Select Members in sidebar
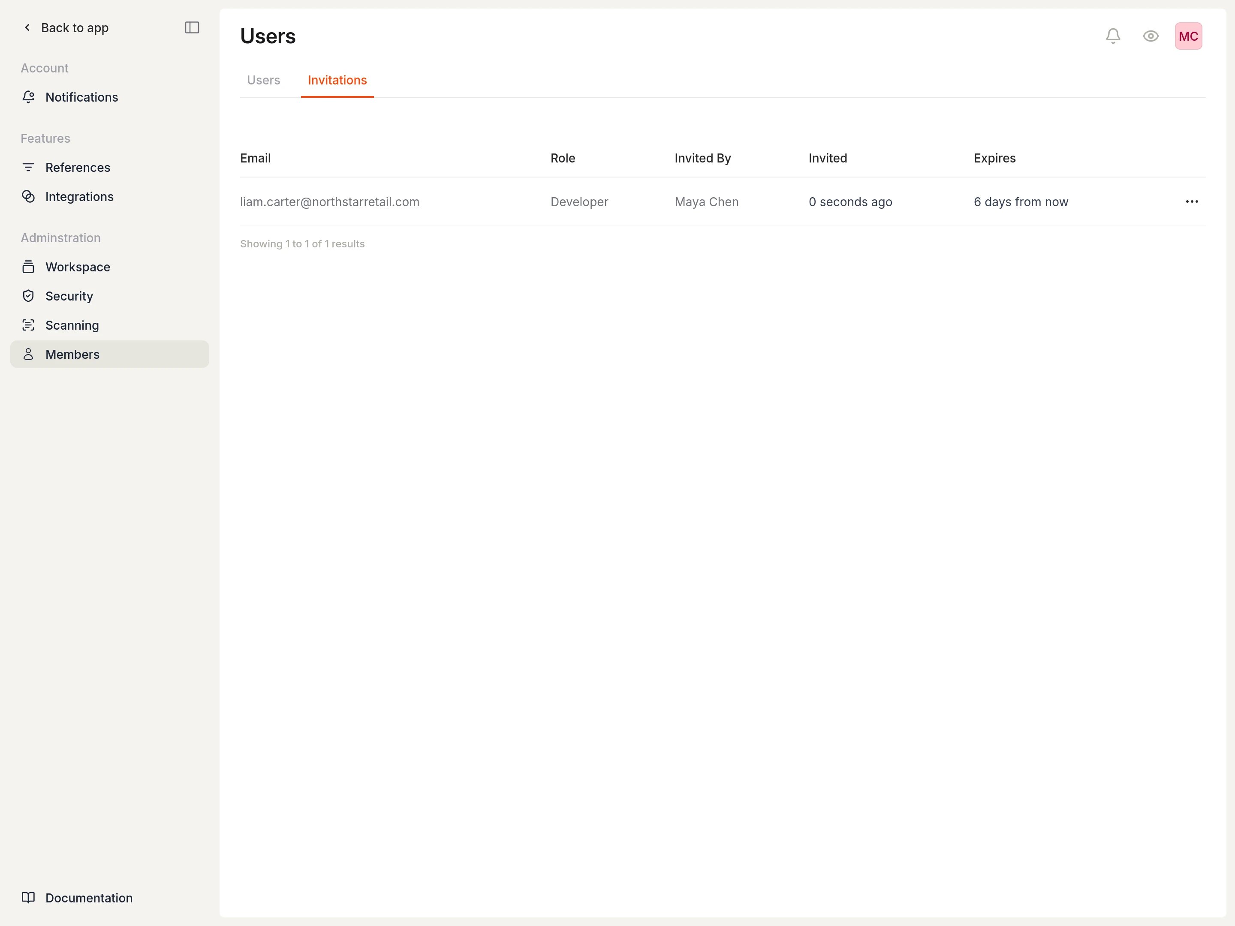 pyautogui.click(x=109, y=355)
